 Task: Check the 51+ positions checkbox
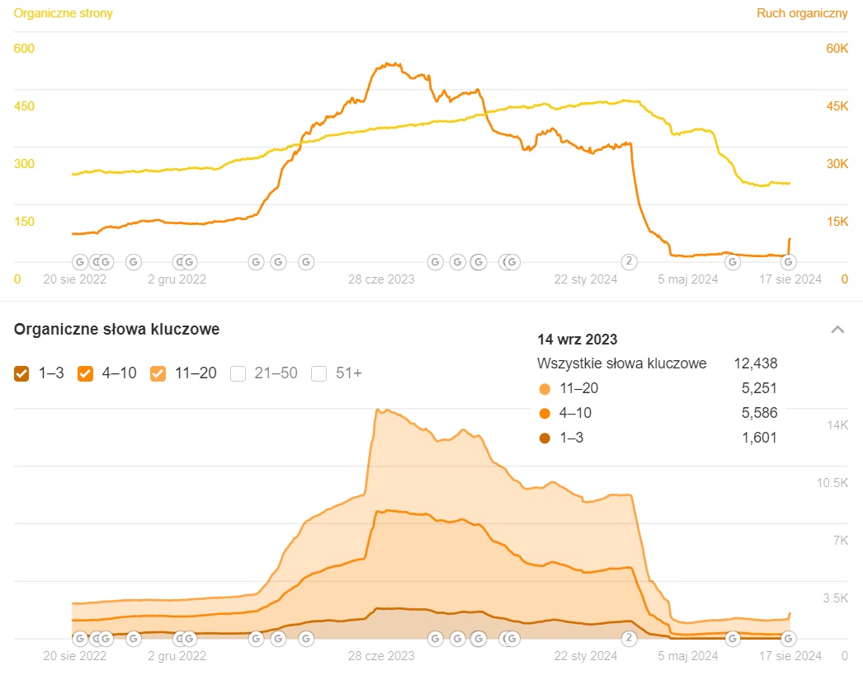click(319, 374)
